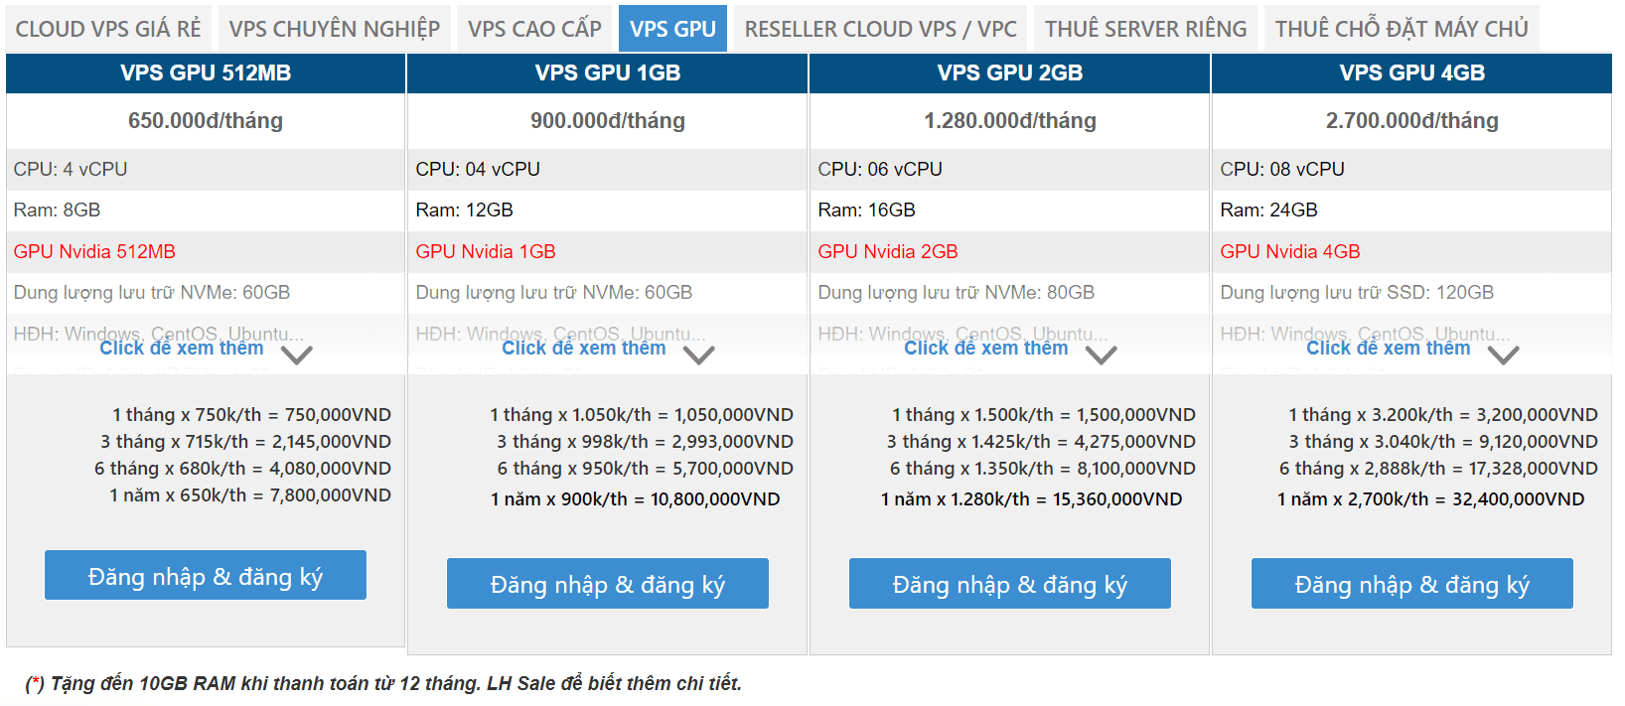Image resolution: width=1625 pixels, height=706 pixels.
Task: Click 'Ram: 12GB' row
Action: 608,211
